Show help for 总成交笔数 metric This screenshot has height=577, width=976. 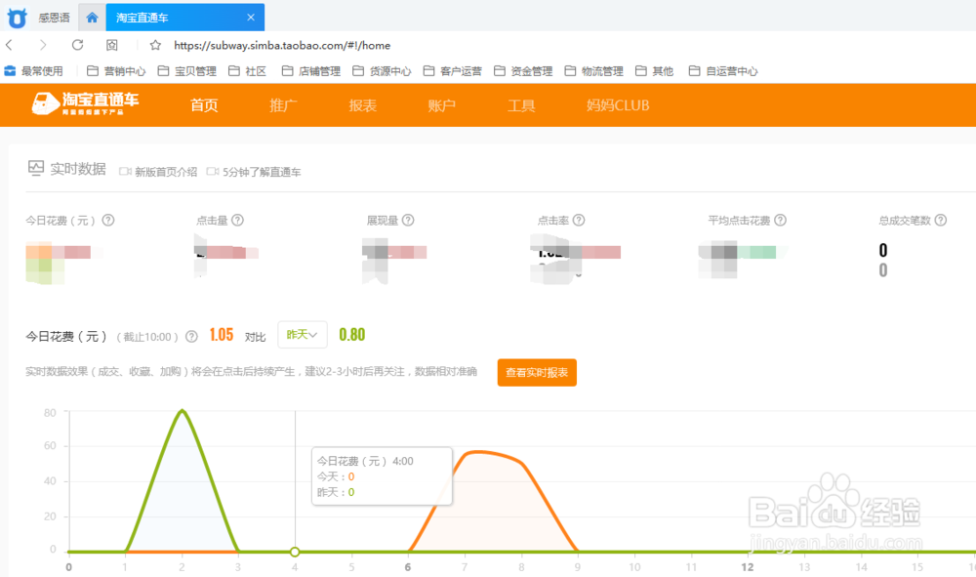tap(941, 220)
